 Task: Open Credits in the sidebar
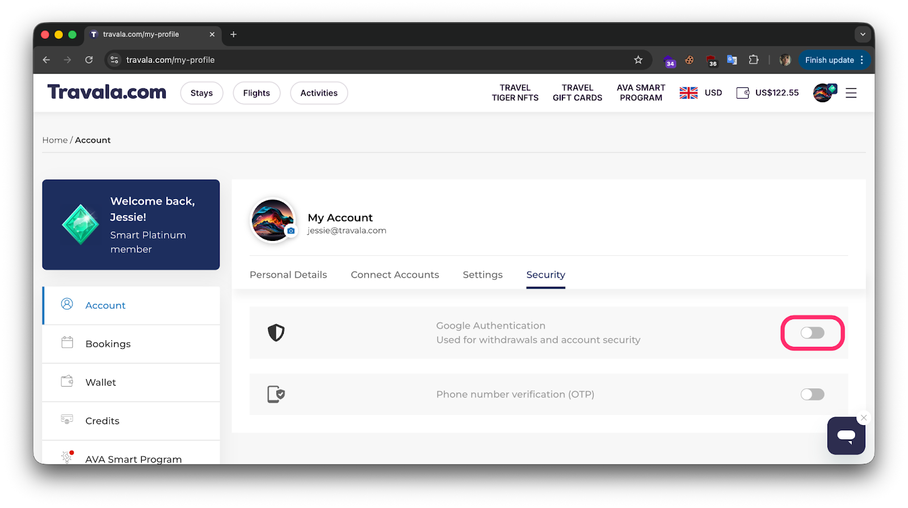pyautogui.click(x=131, y=421)
